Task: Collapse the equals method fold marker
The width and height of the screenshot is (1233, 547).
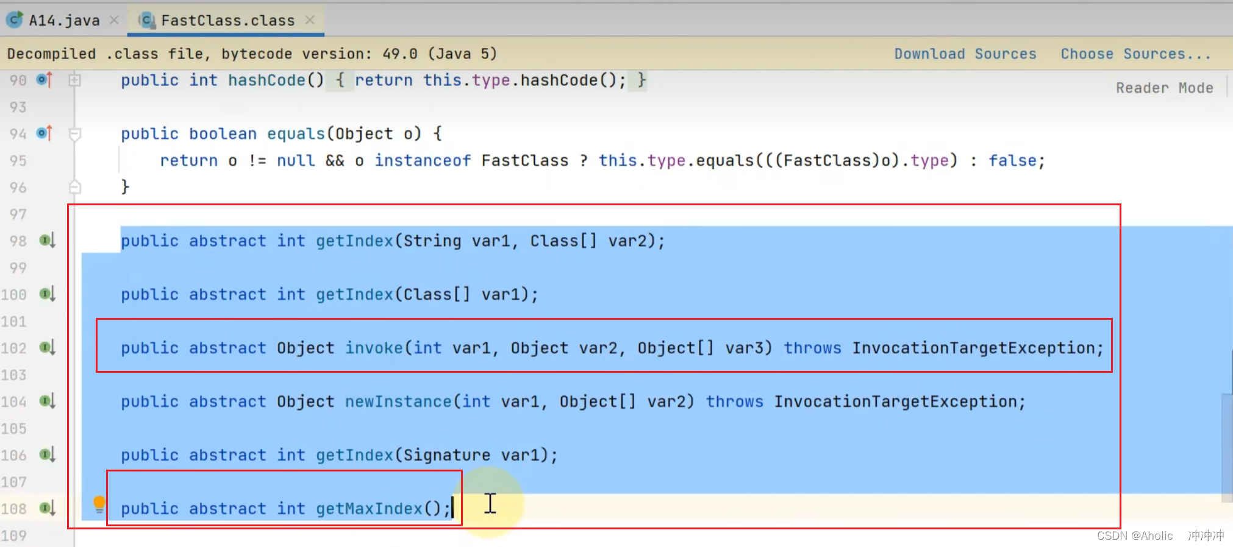Action: point(74,134)
